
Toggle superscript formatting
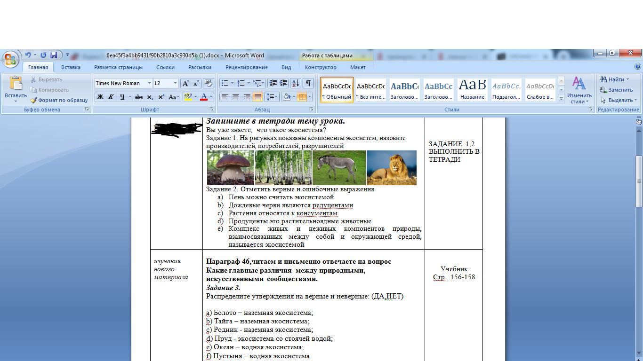[x=161, y=97]
